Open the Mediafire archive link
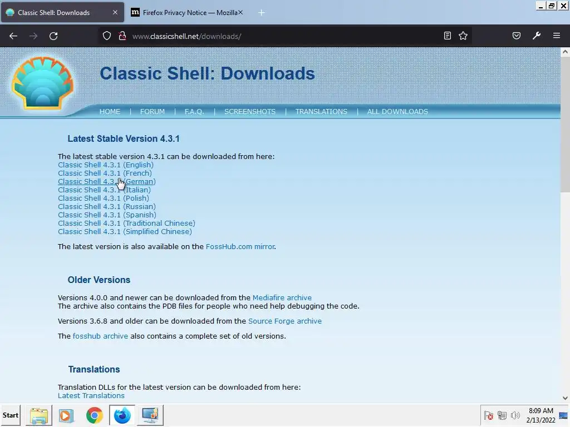 (282, 298)
